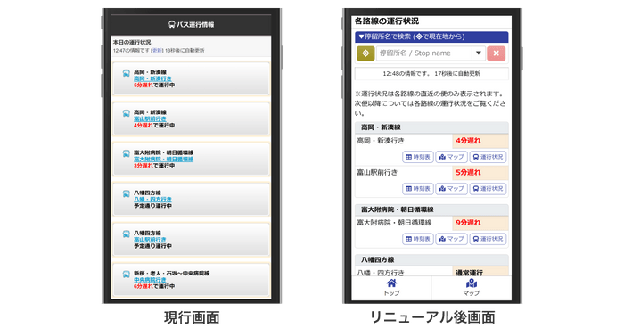The height and width of the screenshot is (328, 624).
Task: Open the 富大附病院・朝日循環線 blue link in current screen
Action: pyautogui.click(x=163, y=160)
